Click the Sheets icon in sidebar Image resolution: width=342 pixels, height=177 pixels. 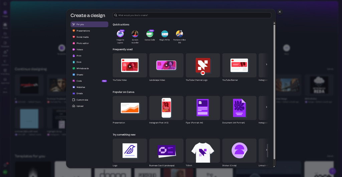click(x=74, y=75)
